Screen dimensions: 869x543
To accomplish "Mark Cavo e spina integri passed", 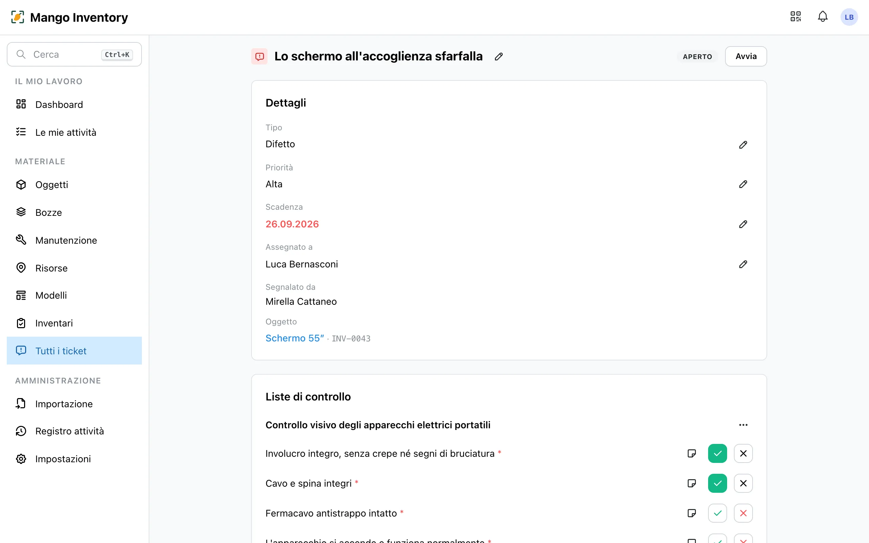I will [x=717, y=483].
